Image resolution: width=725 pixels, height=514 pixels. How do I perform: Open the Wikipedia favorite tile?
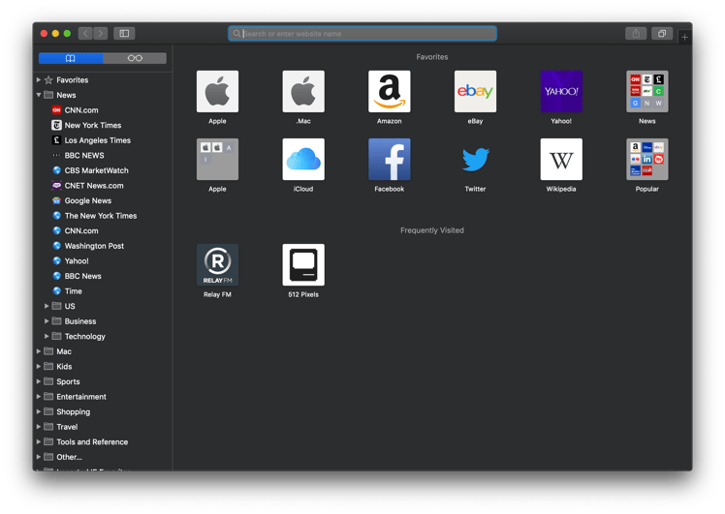[x=561, y=160]
